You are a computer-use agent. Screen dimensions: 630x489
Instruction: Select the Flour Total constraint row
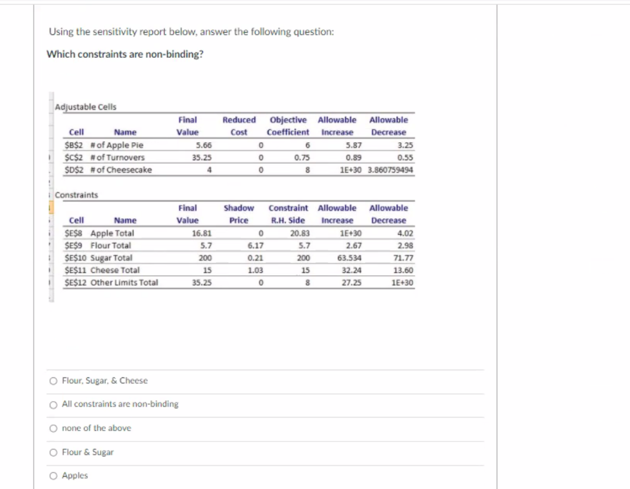[111, 246]
